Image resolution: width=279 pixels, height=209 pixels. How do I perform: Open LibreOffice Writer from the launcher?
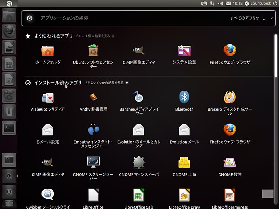[x=9, y=47]
